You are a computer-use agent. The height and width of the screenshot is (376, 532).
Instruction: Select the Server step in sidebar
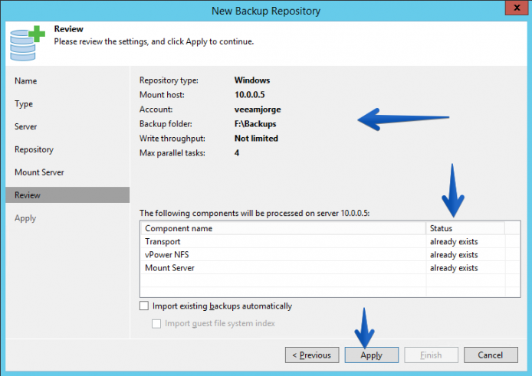[x=26, y=126]
